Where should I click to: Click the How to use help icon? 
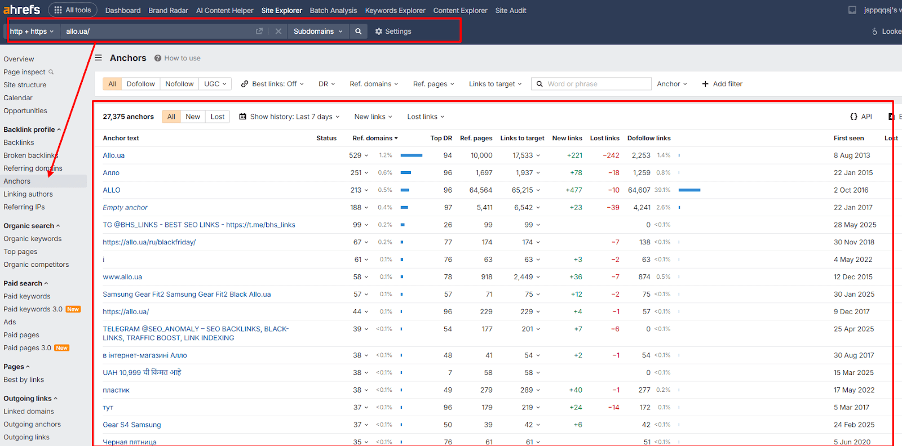coord(158,58)
